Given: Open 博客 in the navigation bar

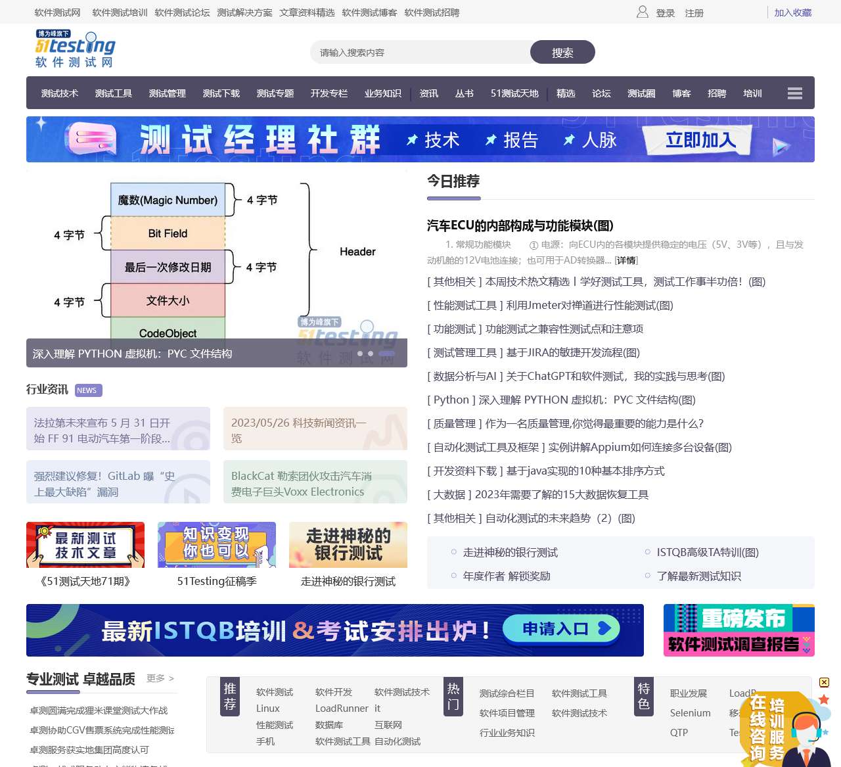Looking at the screenshot, I should (681, 93).
